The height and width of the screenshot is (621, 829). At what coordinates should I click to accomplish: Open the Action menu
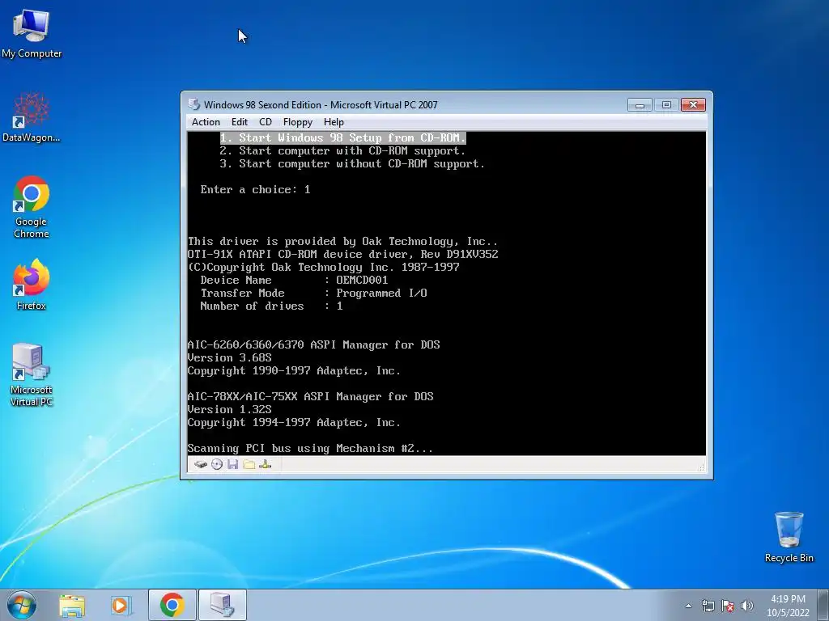pos(206,122)
